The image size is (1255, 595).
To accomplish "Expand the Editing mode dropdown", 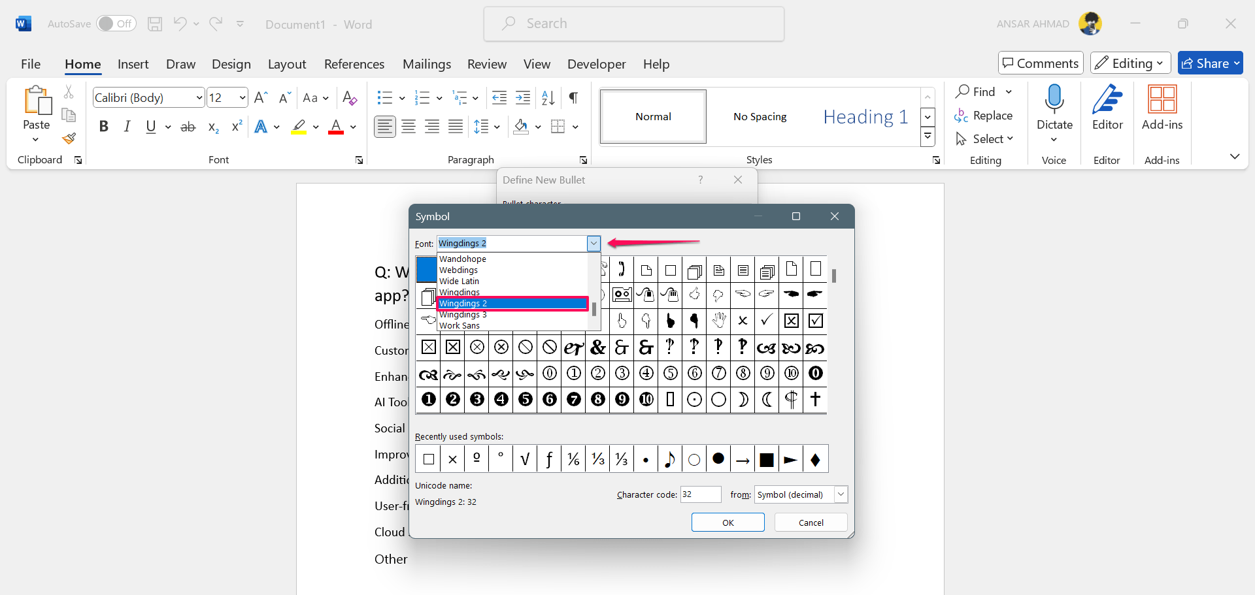I will click(1131, 63).
